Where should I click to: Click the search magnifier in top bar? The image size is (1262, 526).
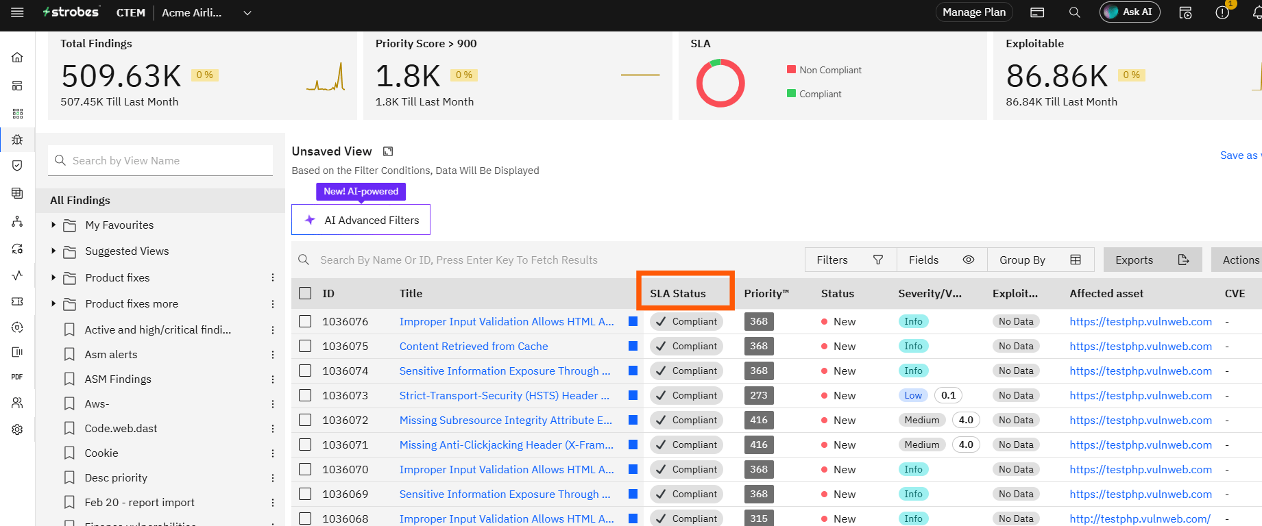pyautogui.click(x=1074, y=12)
